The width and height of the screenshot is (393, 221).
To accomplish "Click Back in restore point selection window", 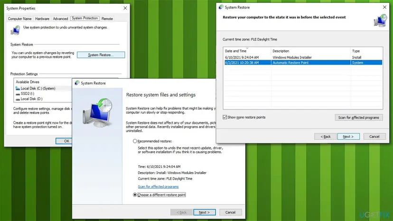I will coord(325,137).
